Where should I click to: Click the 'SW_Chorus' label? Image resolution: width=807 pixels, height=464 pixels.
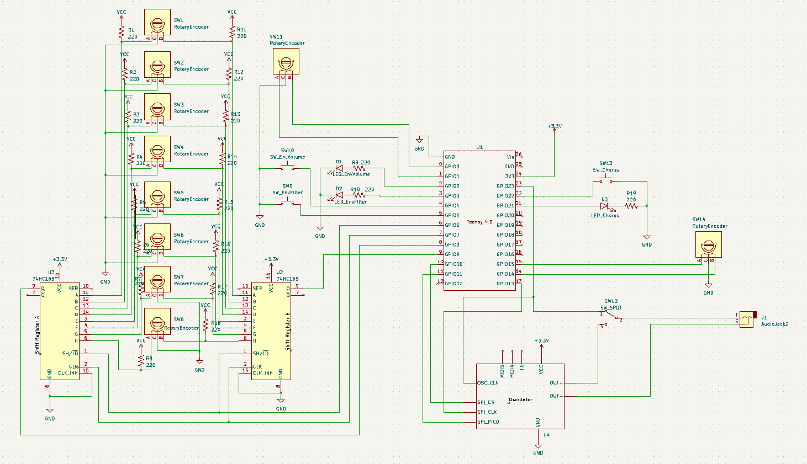click(x=606, y=170)
